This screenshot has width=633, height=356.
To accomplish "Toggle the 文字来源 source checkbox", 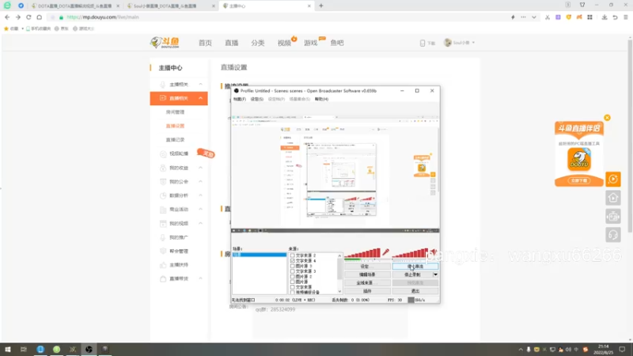I will (x=293, y=287).
